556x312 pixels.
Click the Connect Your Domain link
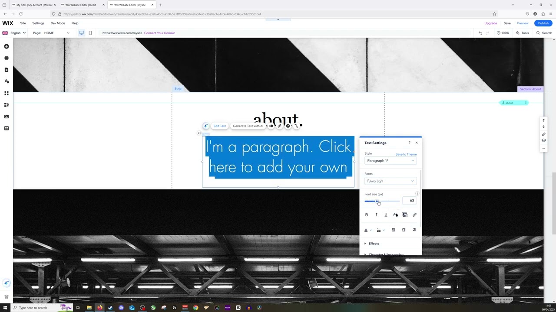pyautogui.click(x=159, y=33)
